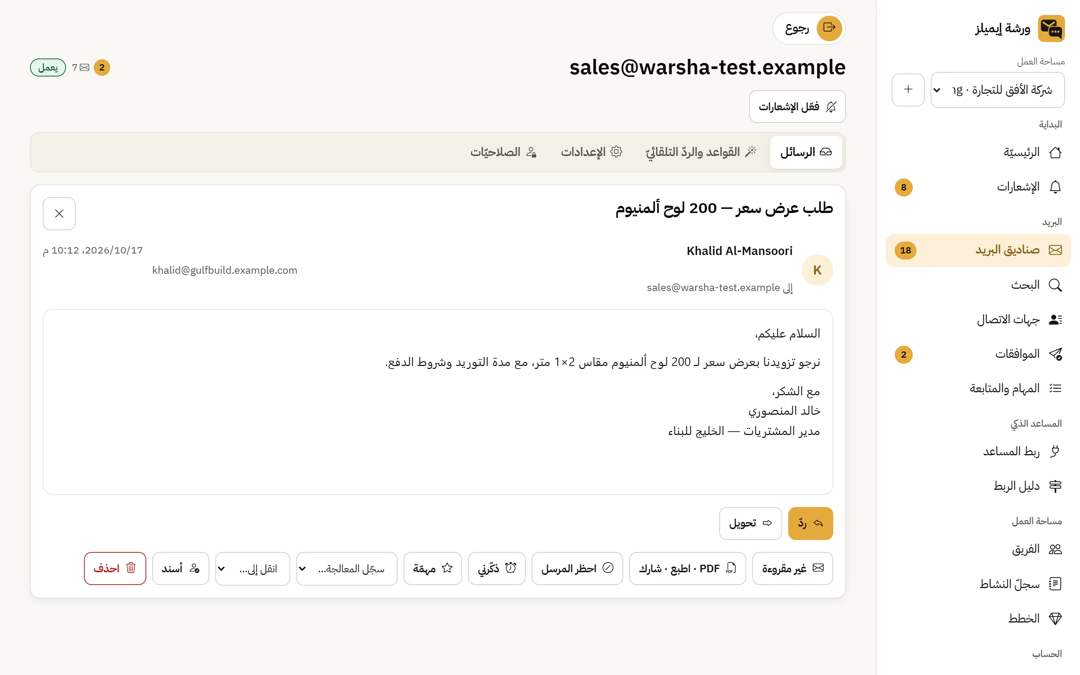
Task: Toggle the مهمّة star flag
Action: 432,568
